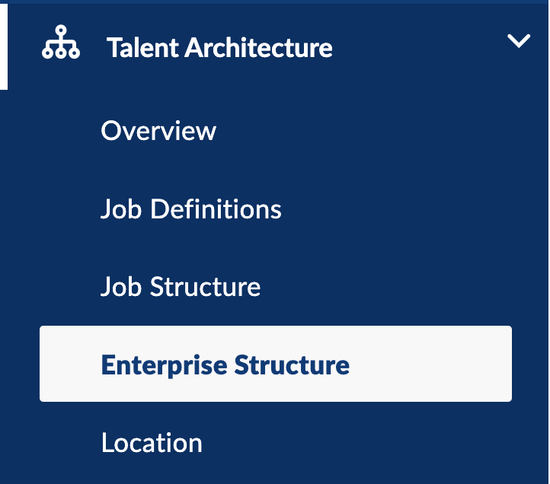This screenshot has height=484, width=550.
Task: Click the downward arrow beside Talent Architecture
Action: click(x=519, y=41)
